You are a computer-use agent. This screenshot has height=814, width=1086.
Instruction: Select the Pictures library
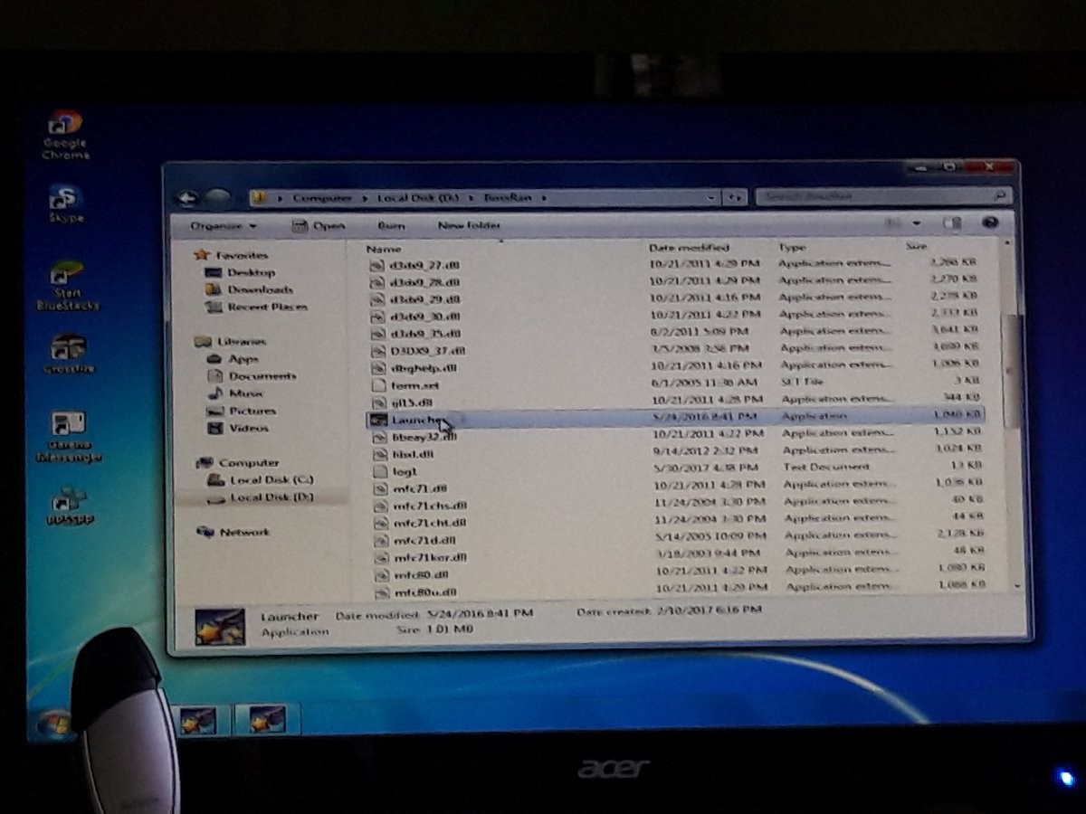pyautogui.click(x=242, y=411)
